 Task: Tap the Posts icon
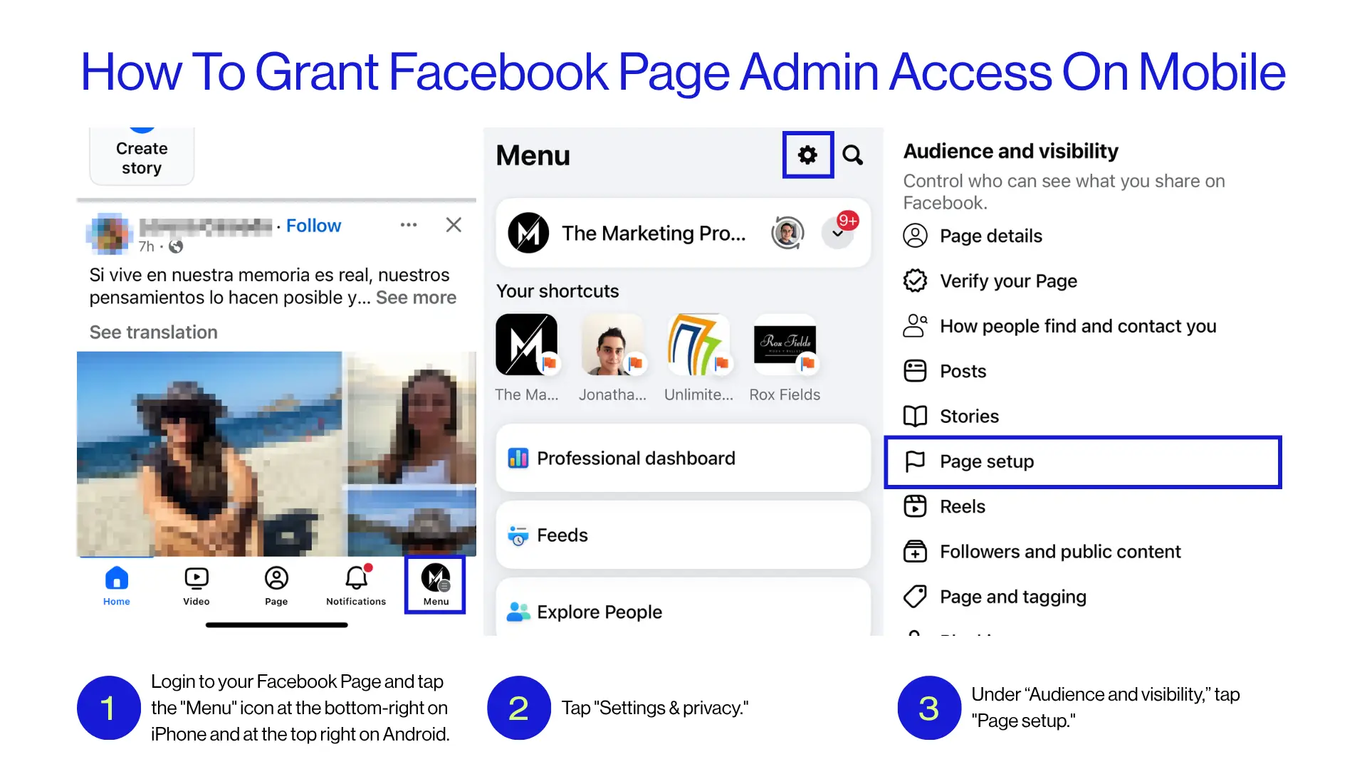tap(915, 371)
